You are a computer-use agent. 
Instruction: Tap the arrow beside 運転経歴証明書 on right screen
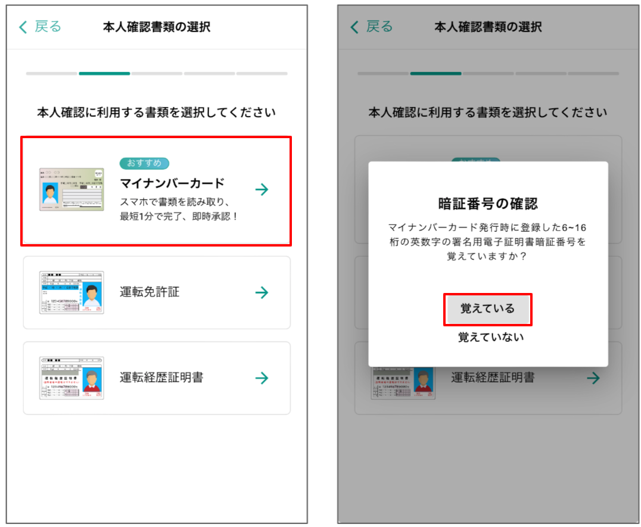(x=595, y=378)
